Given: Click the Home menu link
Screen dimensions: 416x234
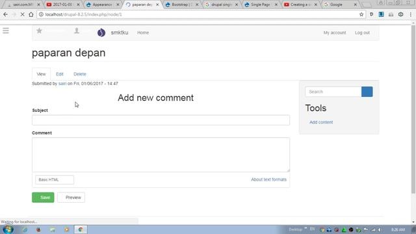Looking at the screenshot, I should (x=143, y=32).
